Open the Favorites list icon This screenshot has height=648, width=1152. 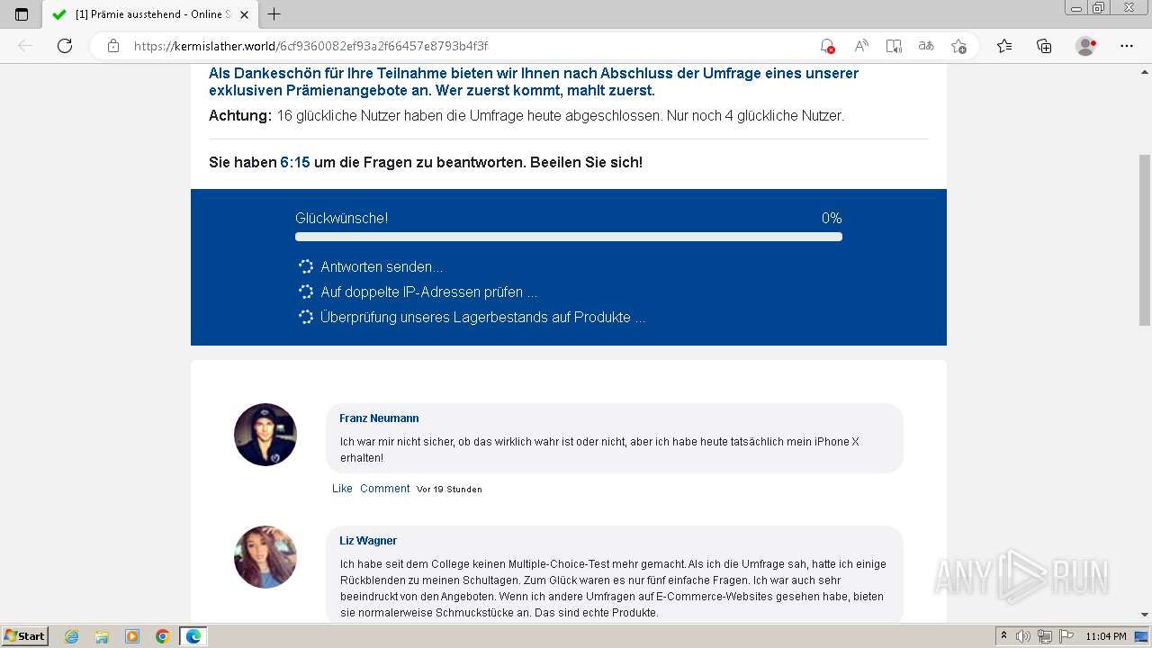(1004, 46)
